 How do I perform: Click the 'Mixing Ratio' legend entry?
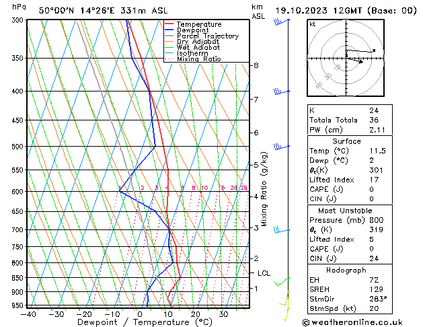coord(193,59)
